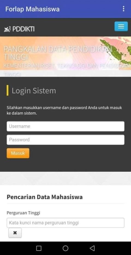Tap the Forlap Mahasiswa app title

click(x=32, y=9)
